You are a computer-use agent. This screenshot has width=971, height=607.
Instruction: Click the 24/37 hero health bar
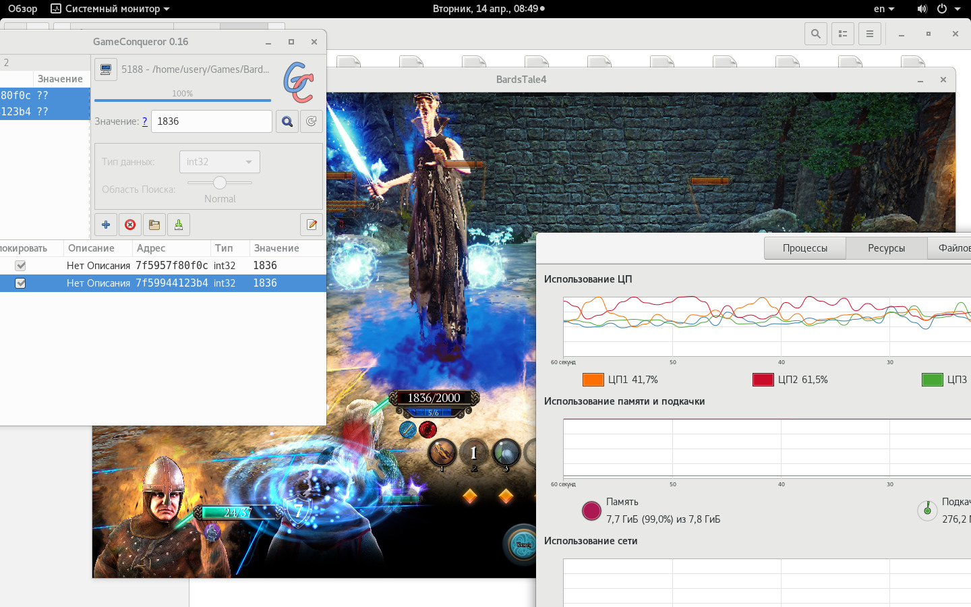(237, 513)
